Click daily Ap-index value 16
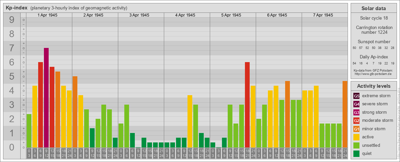The image size is (400, 162). (361, 63)
